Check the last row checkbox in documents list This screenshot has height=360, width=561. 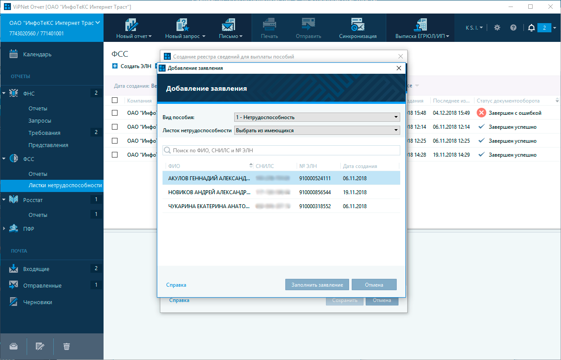[115, 154]
